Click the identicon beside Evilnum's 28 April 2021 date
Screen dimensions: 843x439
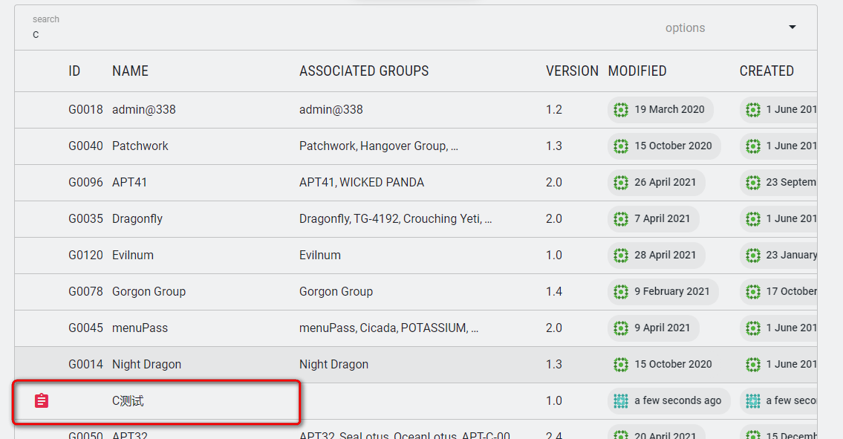coord(620,255)
